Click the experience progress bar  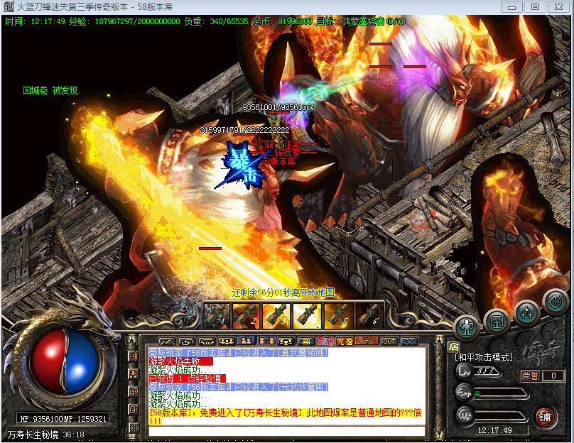click(x=501, y=393)
